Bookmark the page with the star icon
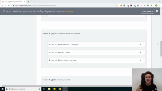This screenshot has width=162, height=91. click(x=116, y=6)
